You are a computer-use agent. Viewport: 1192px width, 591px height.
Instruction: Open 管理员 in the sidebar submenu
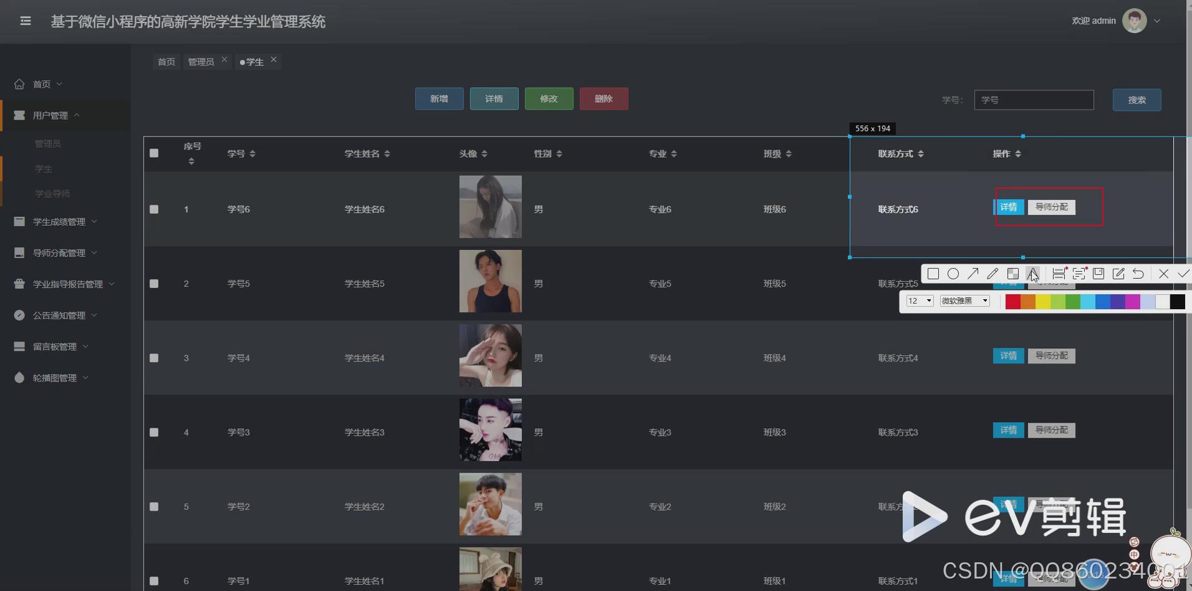pyautogui.click(x=48, y=143)
